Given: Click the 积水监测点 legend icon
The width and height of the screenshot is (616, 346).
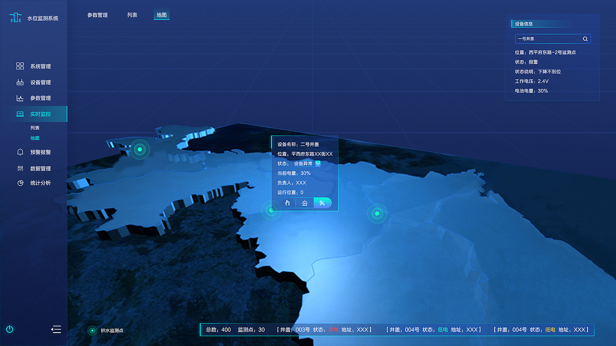Looking at the screenshot, I should 92,331.
